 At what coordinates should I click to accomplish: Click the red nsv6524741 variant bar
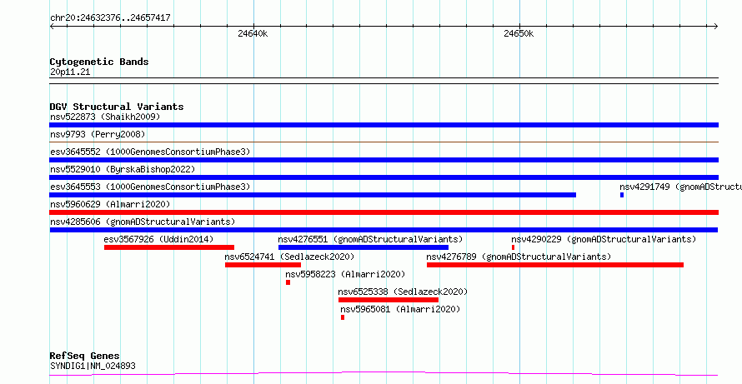(263, 265)
